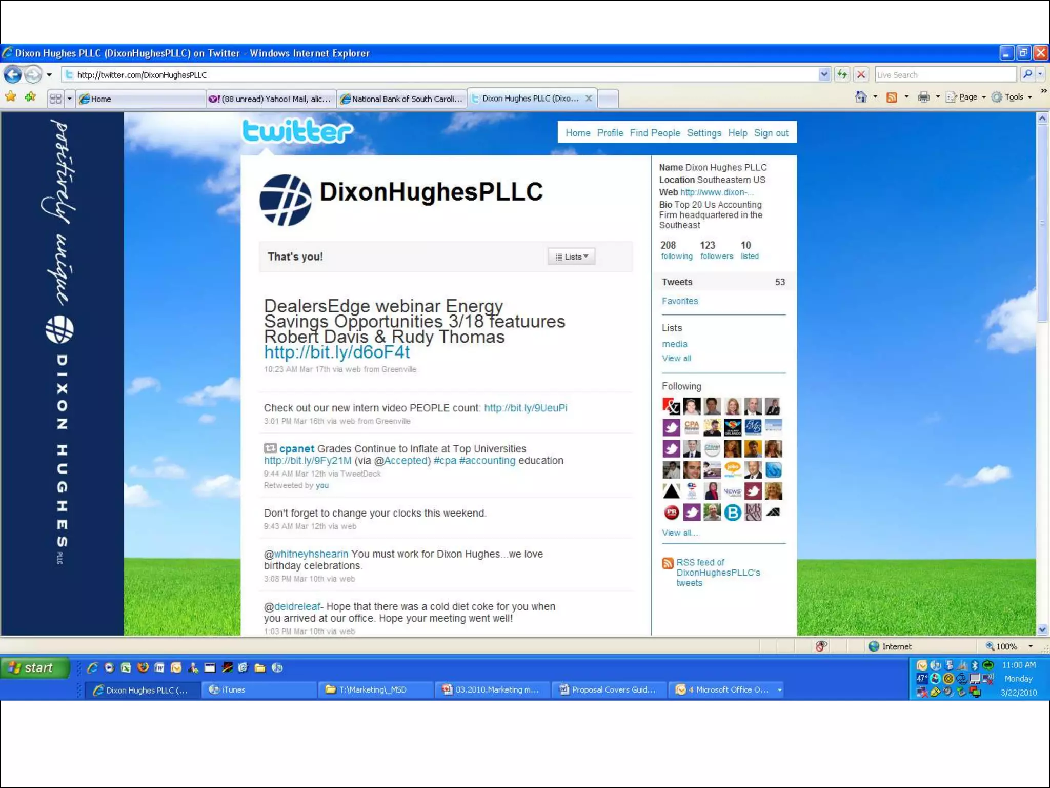The width and height of the screenshot is (1050, 788).
Task: Open the Lists dropdown button
Action: click(x=572, y=257)
